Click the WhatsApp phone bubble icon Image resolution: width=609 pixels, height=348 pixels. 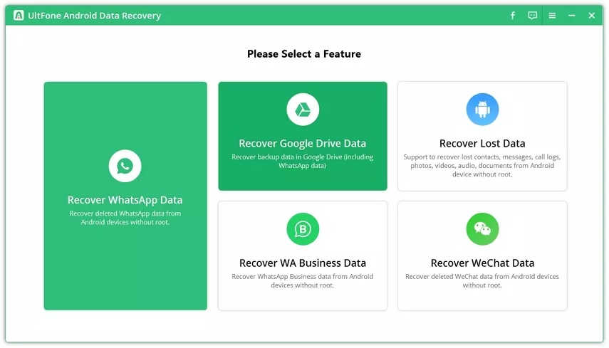[125, 166]
